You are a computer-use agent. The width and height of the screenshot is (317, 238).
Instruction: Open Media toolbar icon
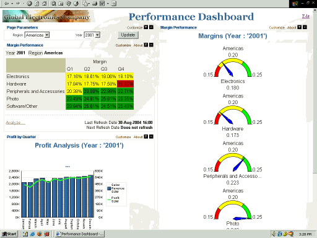tap(69, 3)
